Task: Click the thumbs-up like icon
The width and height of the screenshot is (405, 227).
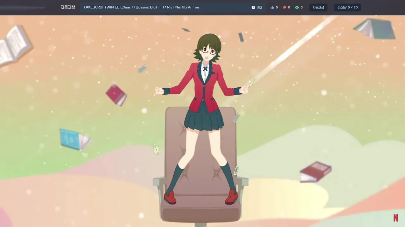Action: 272,7
